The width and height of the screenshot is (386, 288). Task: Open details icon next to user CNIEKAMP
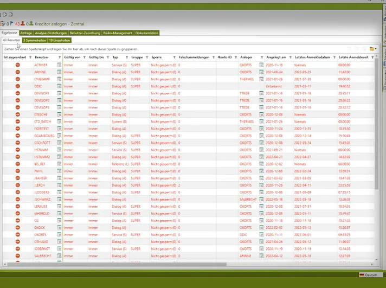59,79
